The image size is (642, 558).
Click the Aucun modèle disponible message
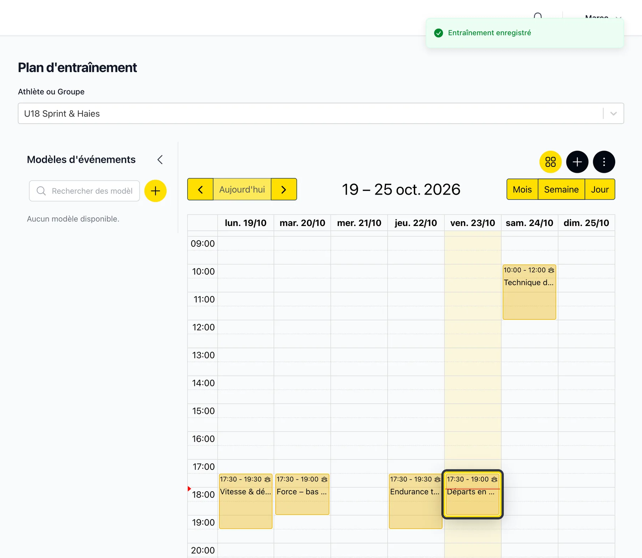[73, 219]
